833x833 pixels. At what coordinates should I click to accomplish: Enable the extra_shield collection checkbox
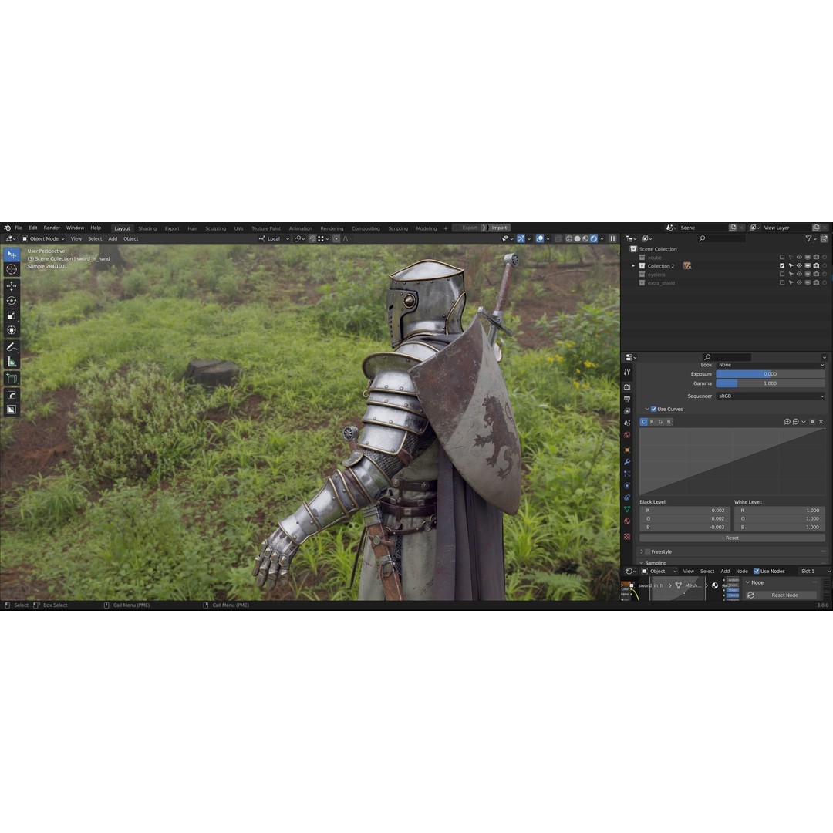(782, 283)
